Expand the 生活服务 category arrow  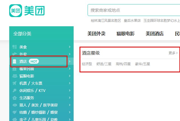point(70,98)
